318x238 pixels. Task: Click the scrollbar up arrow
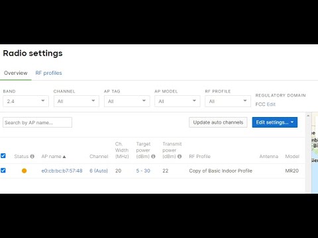pos(308,116)
